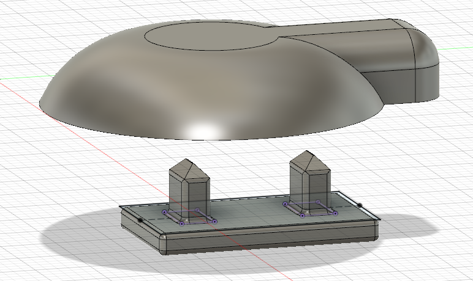Pick the black point at the dashed centerline's left end

[140, 221]
